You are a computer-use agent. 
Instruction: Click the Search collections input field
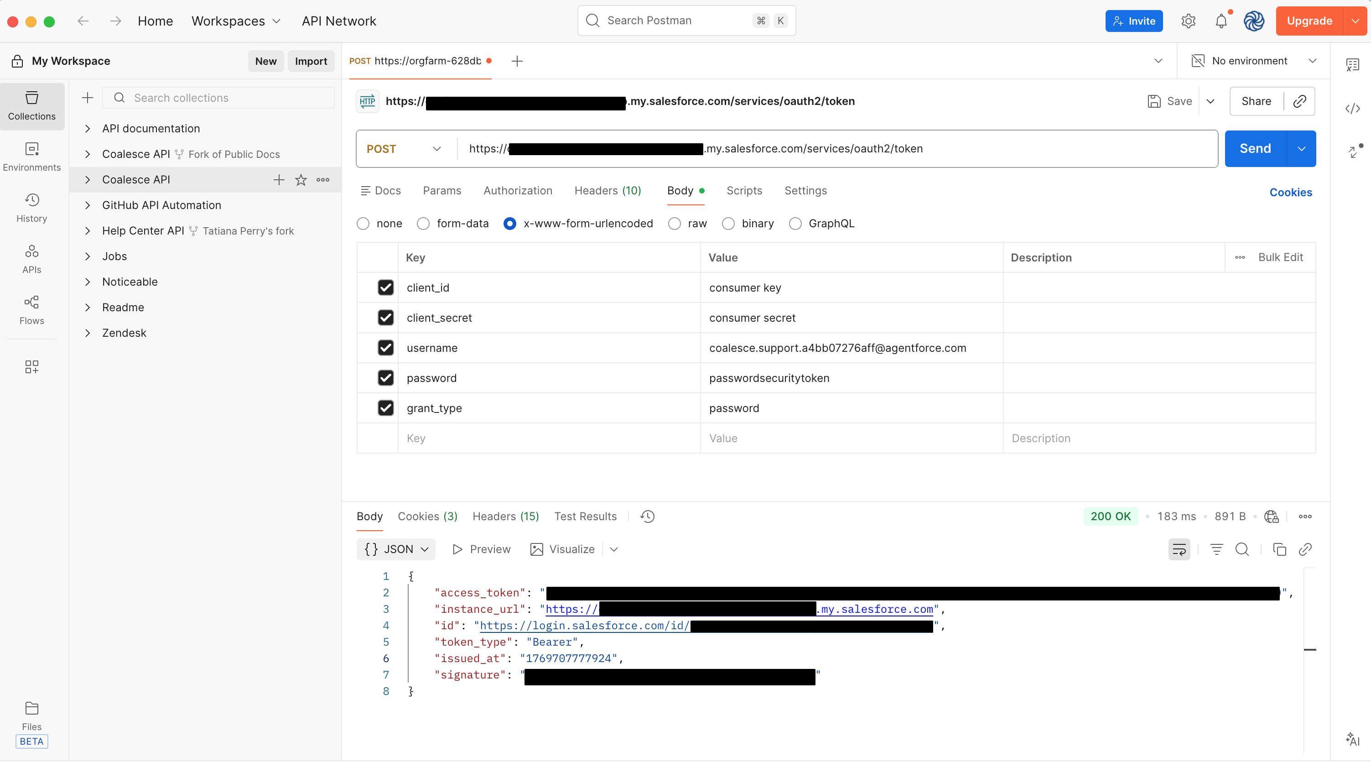coord(218,98)
